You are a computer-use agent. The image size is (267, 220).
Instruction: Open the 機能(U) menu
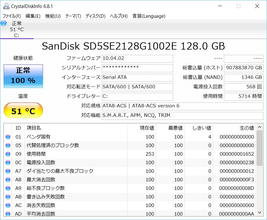click(53, 16)
